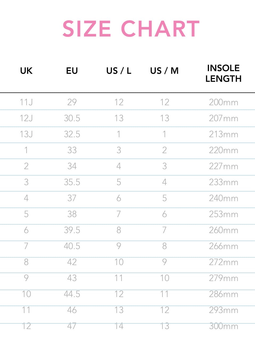This screenshot has height=353, width=255.
Task: Click the 253mm insole length value
Action: 223,214
